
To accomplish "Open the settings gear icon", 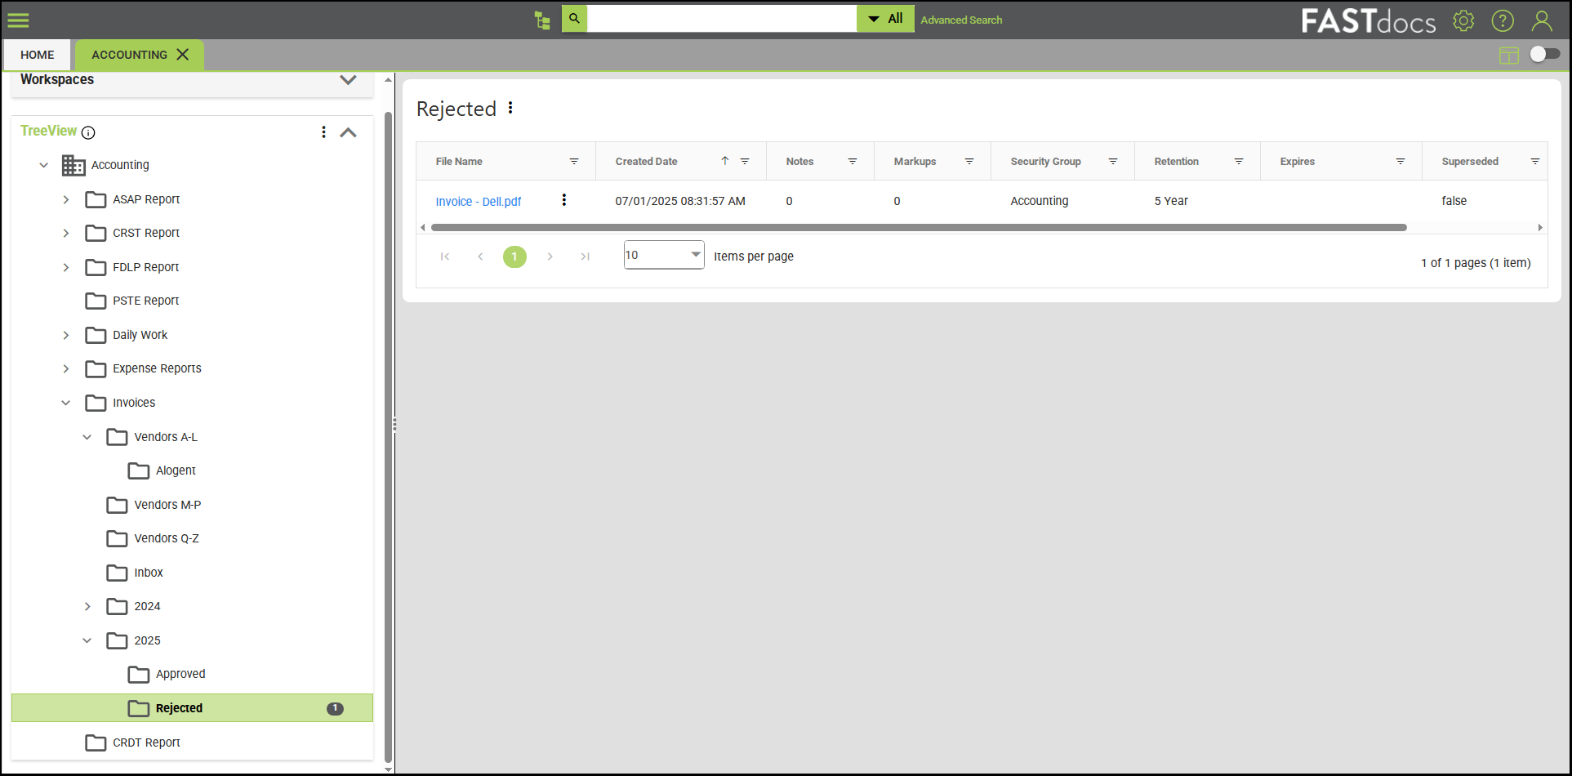I will click(x=1463, y=20).
